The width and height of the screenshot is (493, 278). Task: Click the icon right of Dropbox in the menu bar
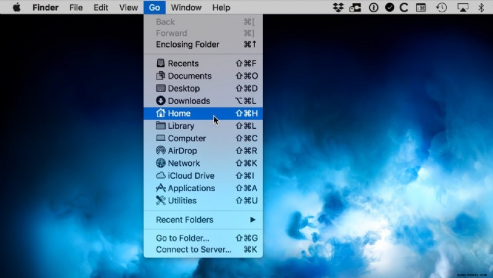(x=355, y=7)
